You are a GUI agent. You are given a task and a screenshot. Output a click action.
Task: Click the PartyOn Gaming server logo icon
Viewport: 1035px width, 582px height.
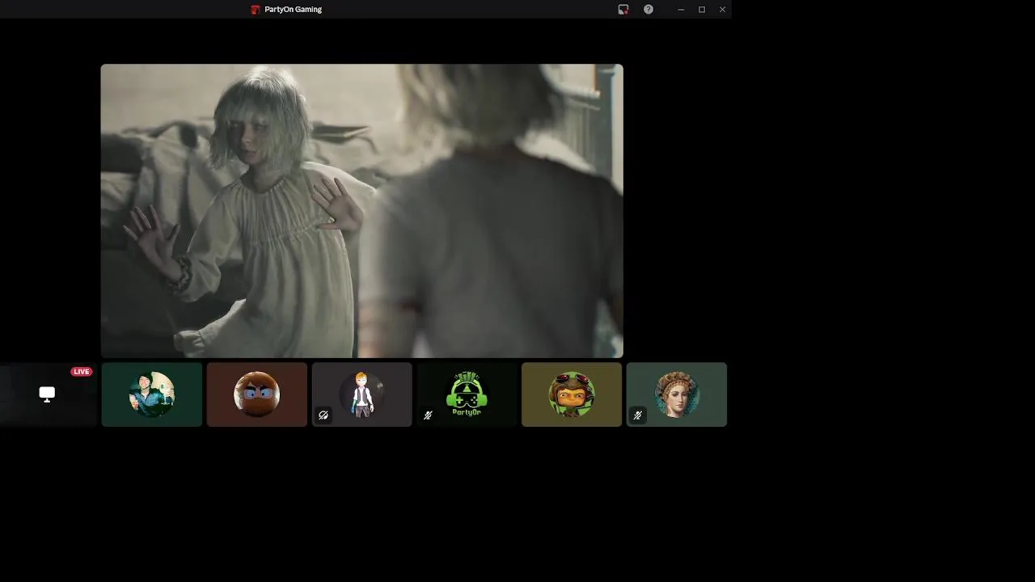pos(256,10)
